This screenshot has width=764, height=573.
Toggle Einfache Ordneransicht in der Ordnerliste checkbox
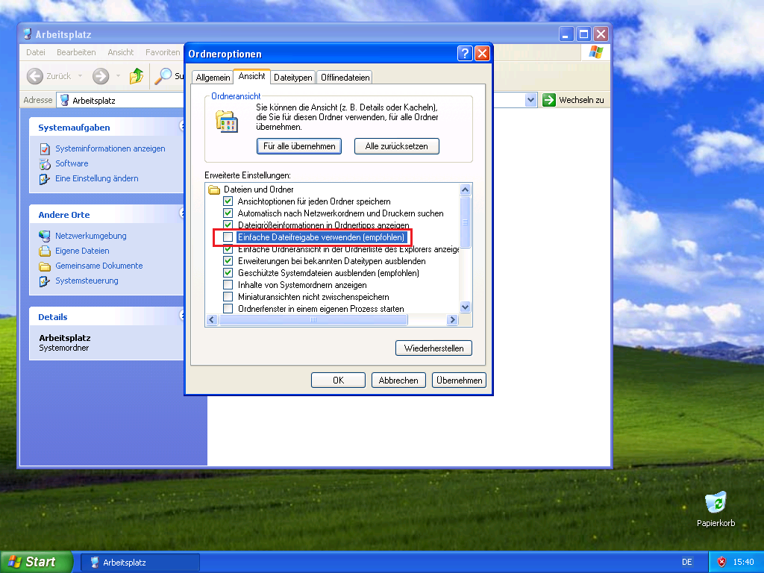(228, 249)
